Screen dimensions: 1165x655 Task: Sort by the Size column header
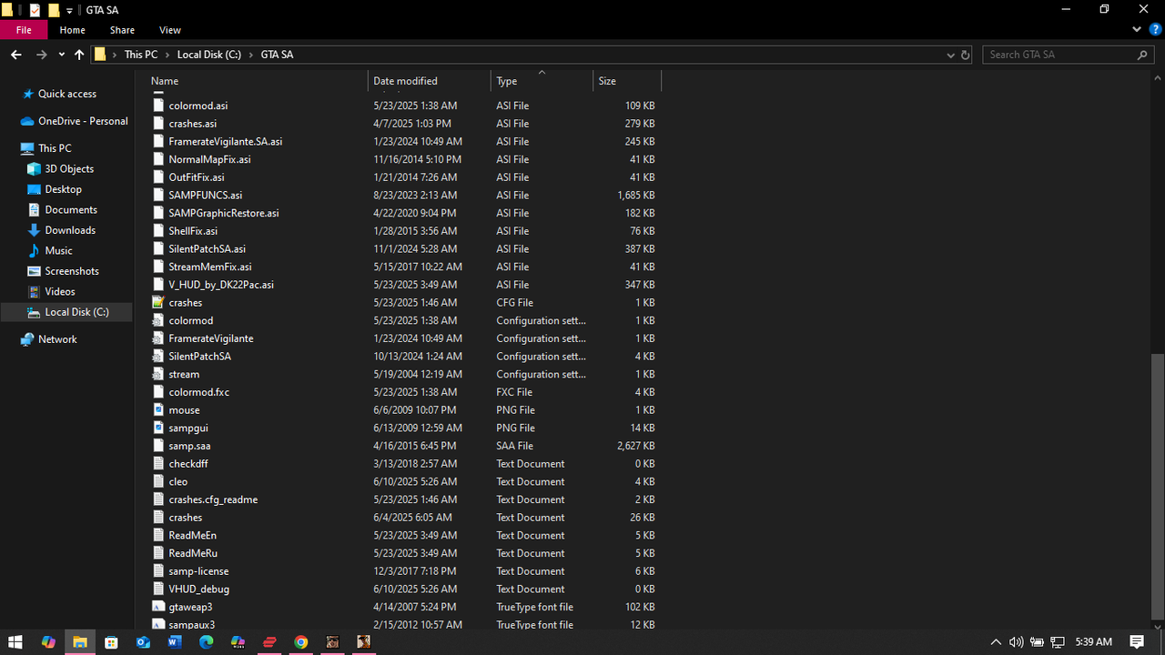click(627, 81)
